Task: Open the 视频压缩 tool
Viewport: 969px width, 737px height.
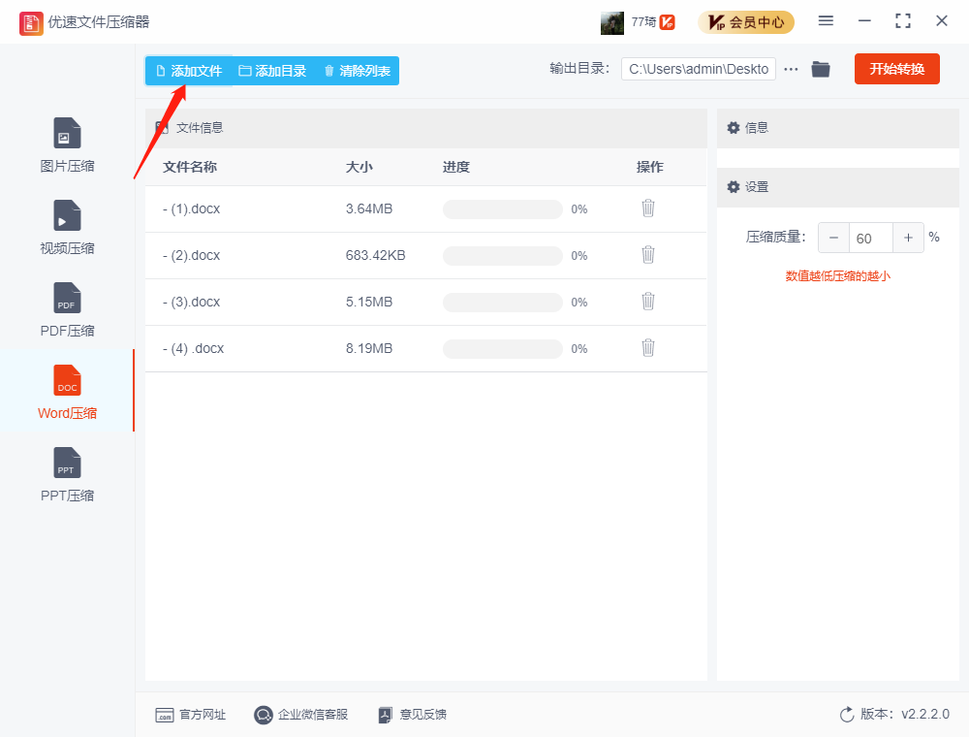Action: 66,226
